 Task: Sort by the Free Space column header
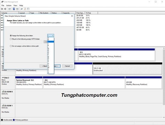80,13
